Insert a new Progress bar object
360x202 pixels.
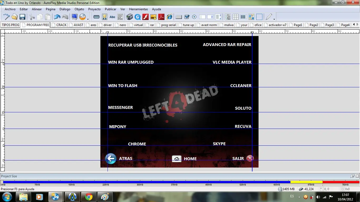coord(244,17)
